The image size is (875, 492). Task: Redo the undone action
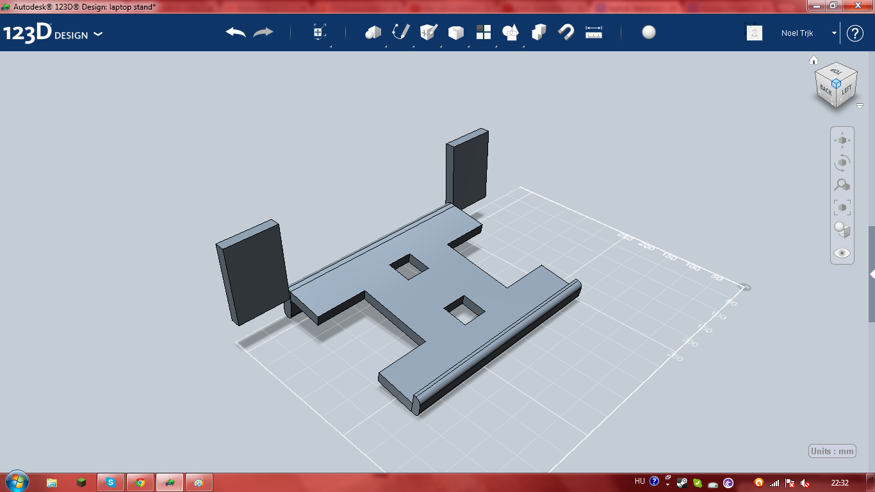(263, 33)
